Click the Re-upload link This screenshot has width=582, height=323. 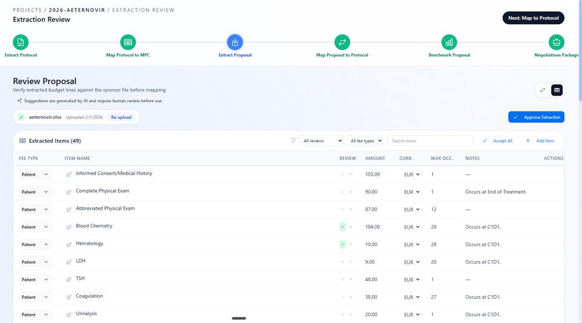pos(121,117)
